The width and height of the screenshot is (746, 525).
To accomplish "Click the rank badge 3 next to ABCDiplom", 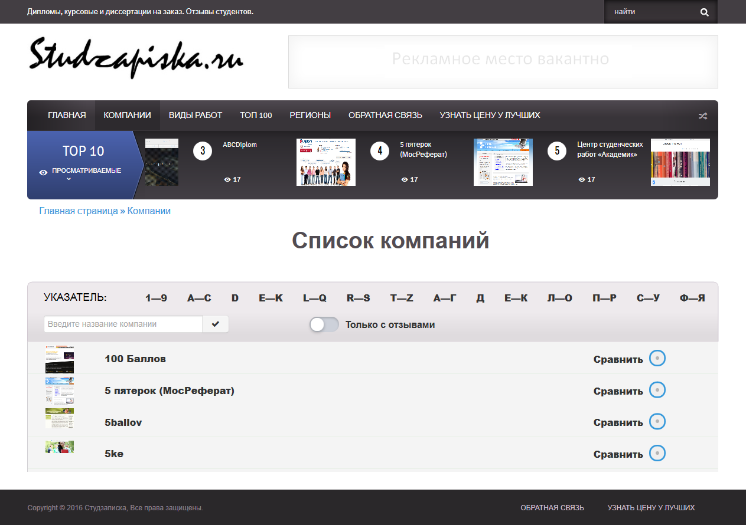I will coord(202,150).
